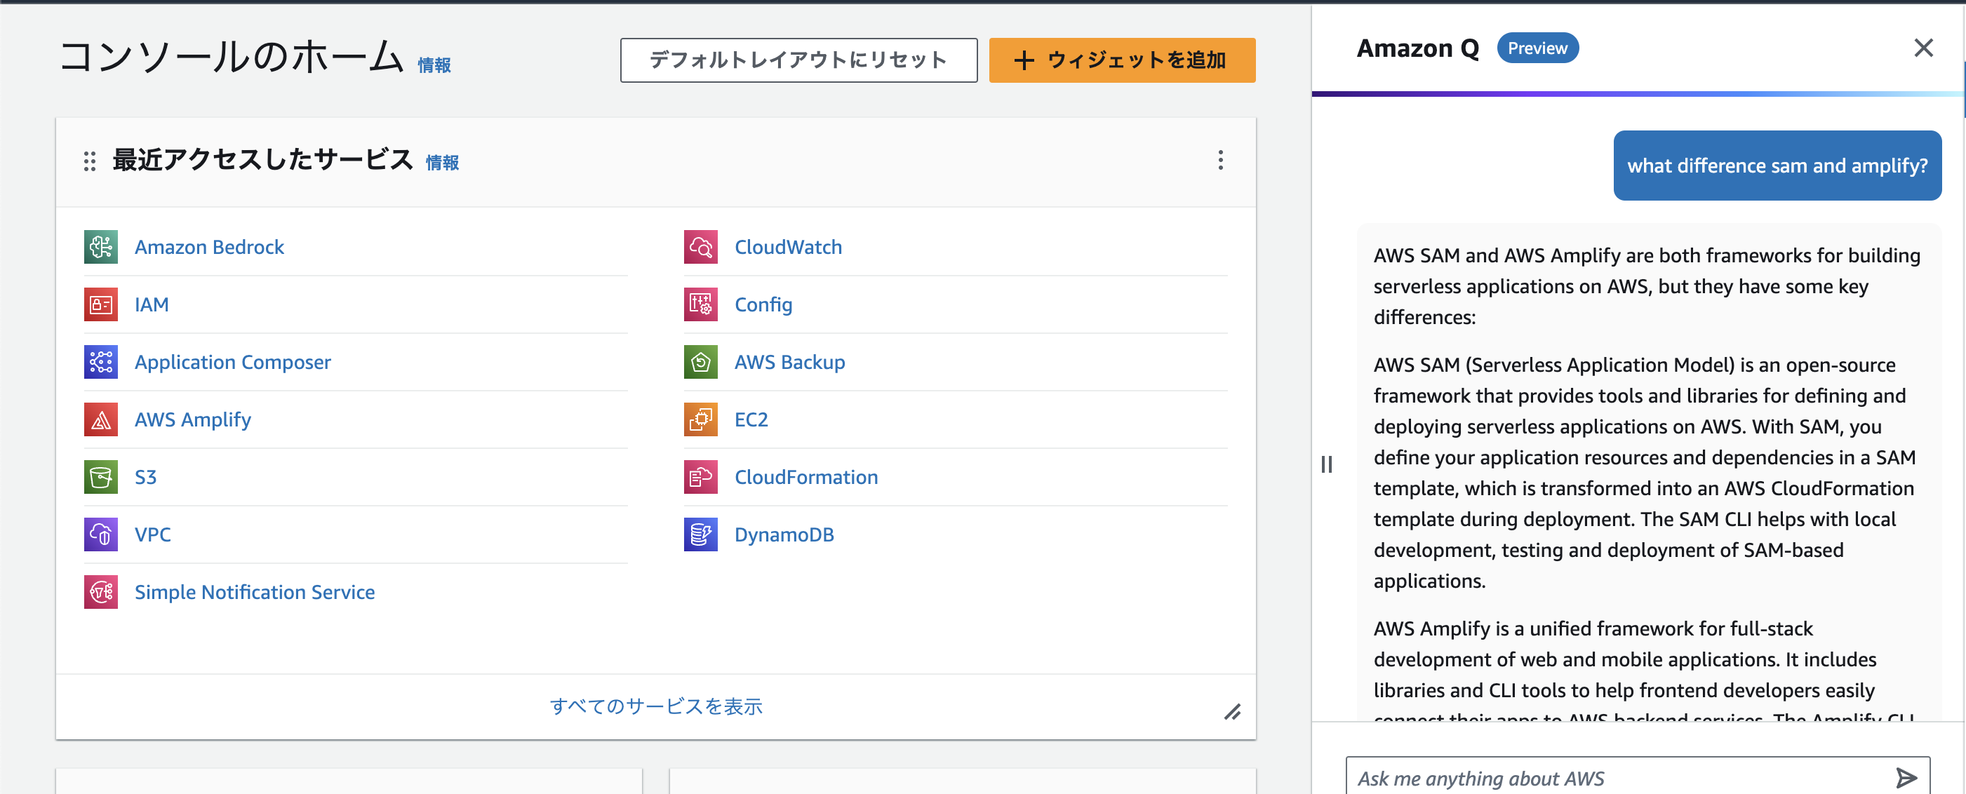Click the EC2 service icon
This screenshot has height=794, width=1966.
point(701,419)
